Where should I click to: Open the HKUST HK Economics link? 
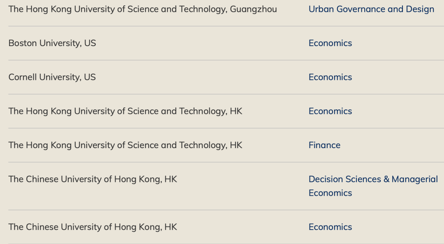tap(330, 111)
